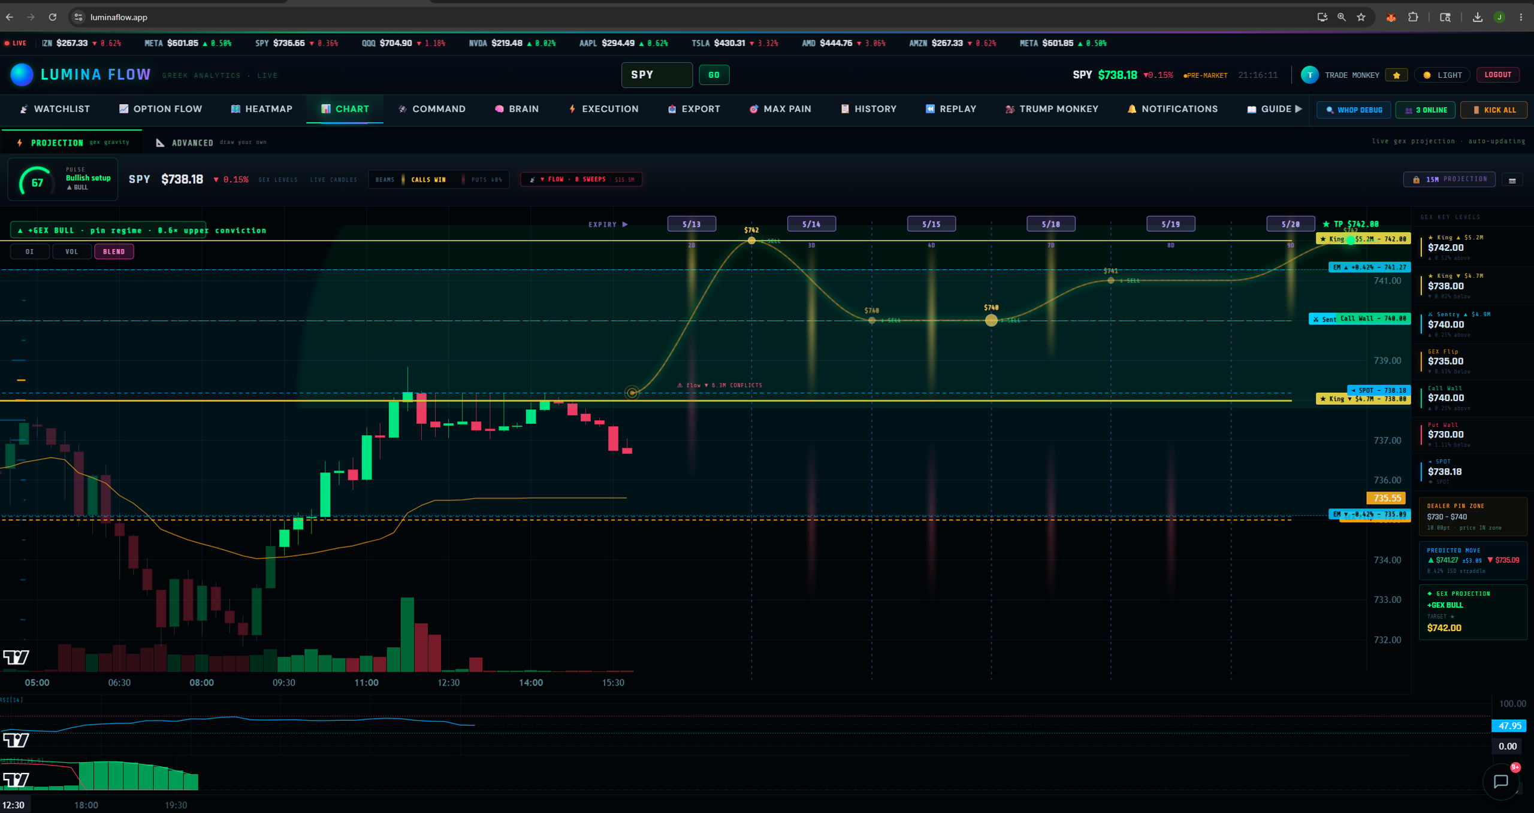Click the SPY ticker input field
This screenshot has width=1534, height=813.
657,75
